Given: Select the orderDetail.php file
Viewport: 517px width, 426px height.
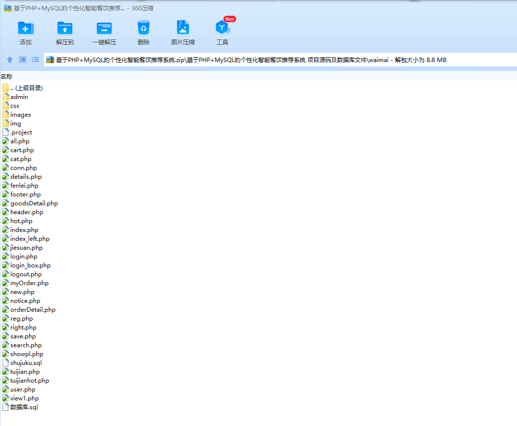Looking at the screenshot, I should [x=29, y=310].
